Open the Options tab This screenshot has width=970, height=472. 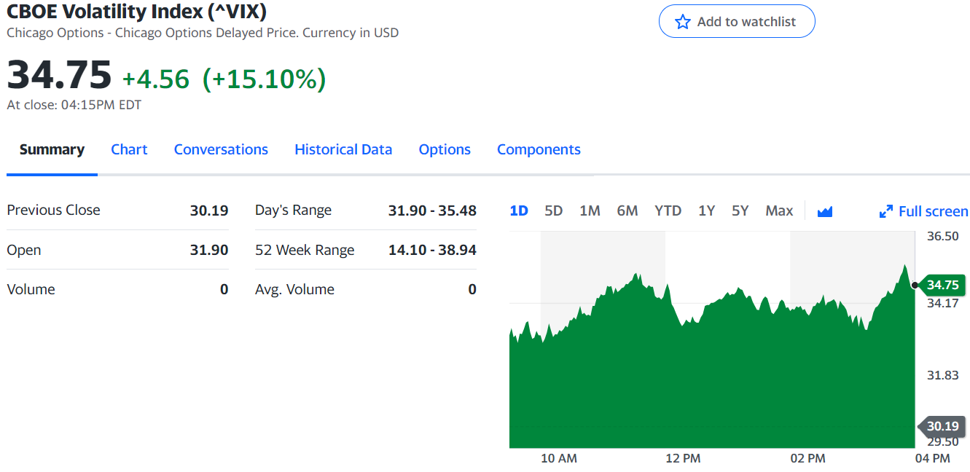coord(445,149)
